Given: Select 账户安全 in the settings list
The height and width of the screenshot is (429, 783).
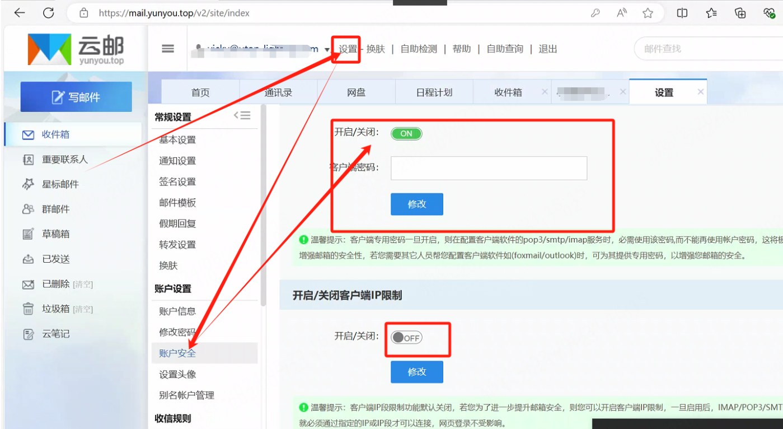Looking at the screenshot, I should (x=204, y=353).
